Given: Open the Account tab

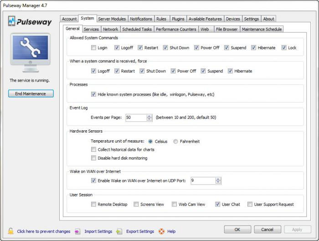Looking at the screenshot, I should pyautogui.click(x=69, y=19).
